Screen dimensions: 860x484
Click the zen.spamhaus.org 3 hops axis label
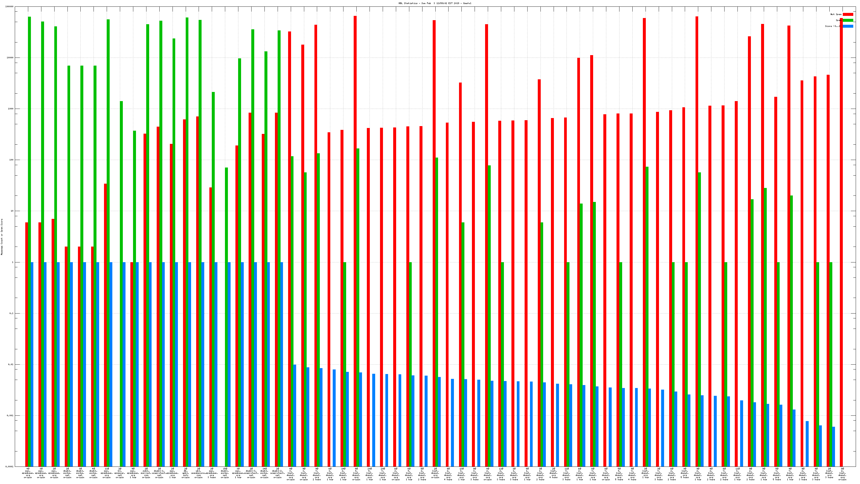pos(212,473)
